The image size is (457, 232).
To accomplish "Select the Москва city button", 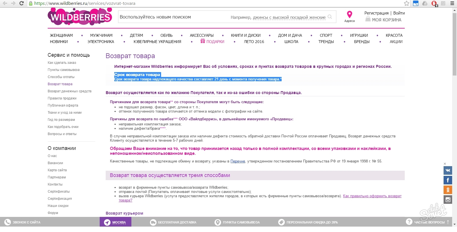I will (x=115, y=222).
